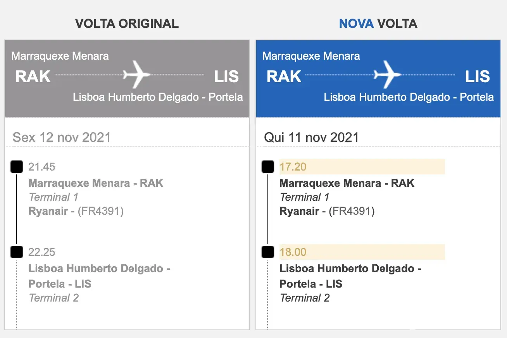
Task: Click the original 21.45 departure time
Action: coord(42,167)
